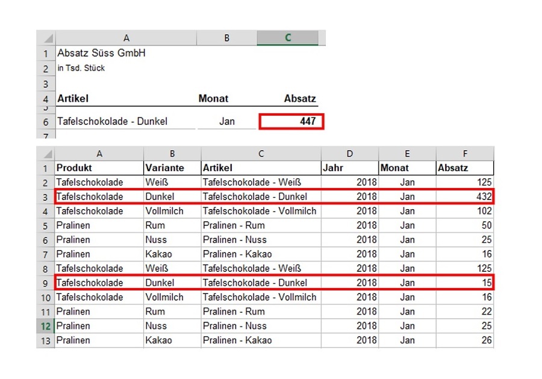542x379 pixels.
Task: Select the highlighted result cell showing 447
Action: (291, 121)
